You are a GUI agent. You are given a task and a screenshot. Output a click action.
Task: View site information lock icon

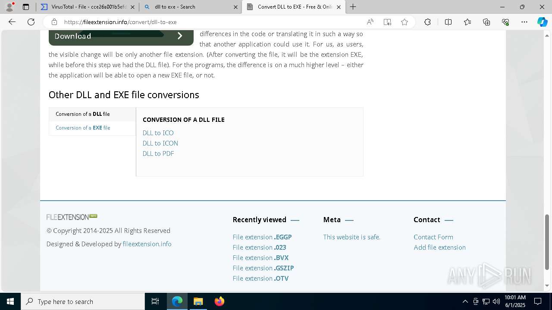click(x=54, y=22)
